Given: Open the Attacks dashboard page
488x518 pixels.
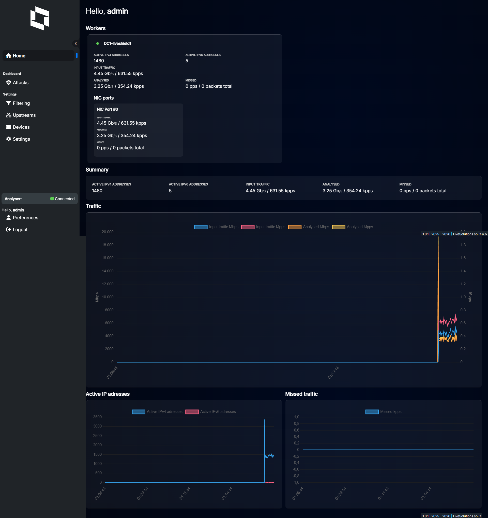Looking at the screenshot, I should [x=21, y=83].
